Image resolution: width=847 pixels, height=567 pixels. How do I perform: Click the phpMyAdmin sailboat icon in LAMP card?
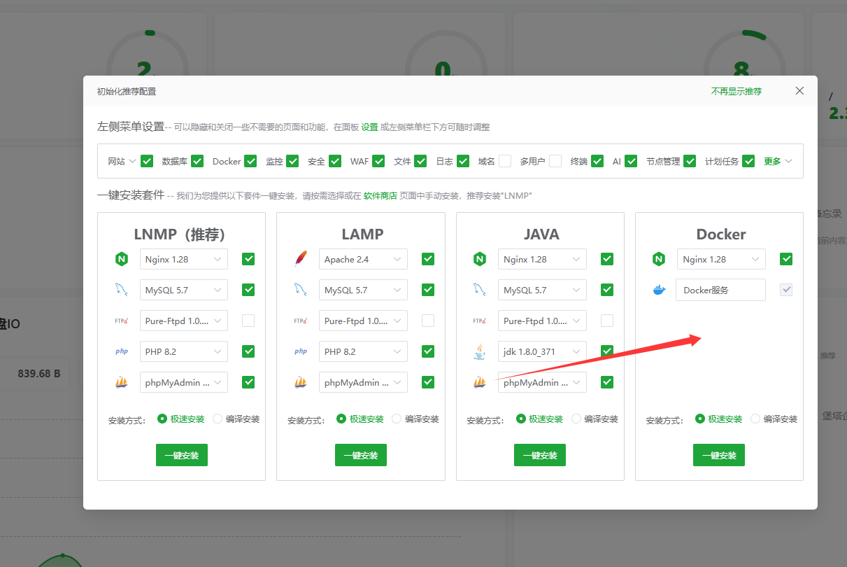pos(301,382)
